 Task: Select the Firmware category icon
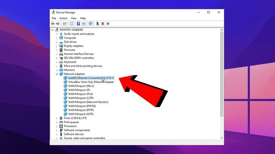[x=61, y=50]
